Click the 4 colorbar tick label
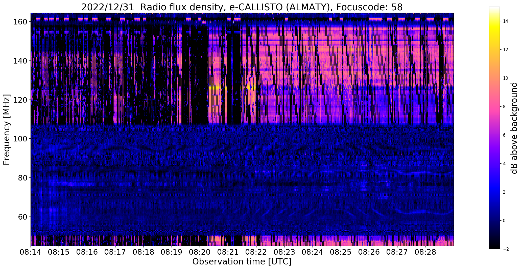 (x=504, y=164)
